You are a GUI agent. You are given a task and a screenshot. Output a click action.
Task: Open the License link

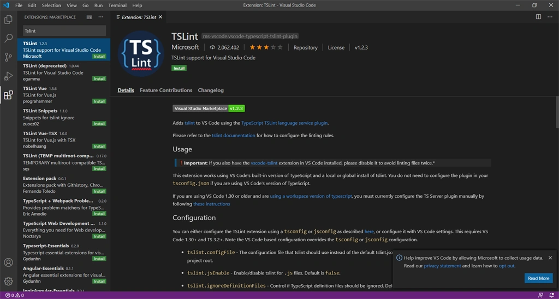pyautogui.click(x=336, y=47)
